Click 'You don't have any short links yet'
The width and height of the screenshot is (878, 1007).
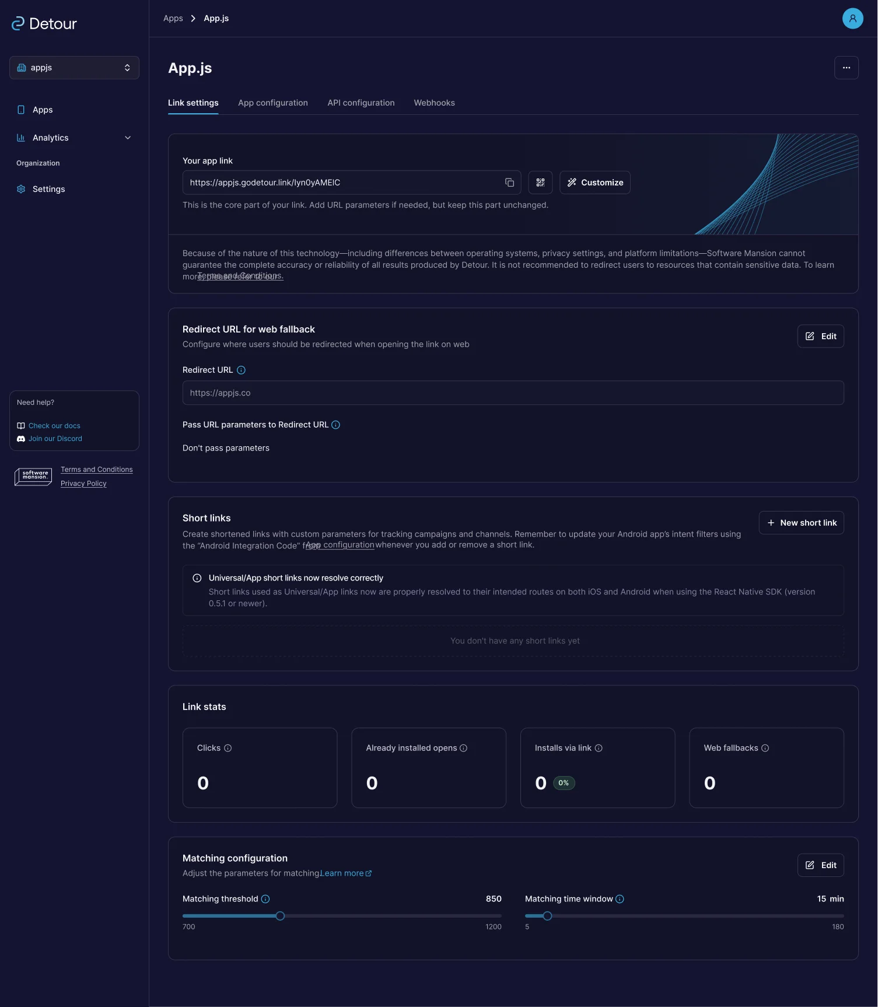[515, 641]
